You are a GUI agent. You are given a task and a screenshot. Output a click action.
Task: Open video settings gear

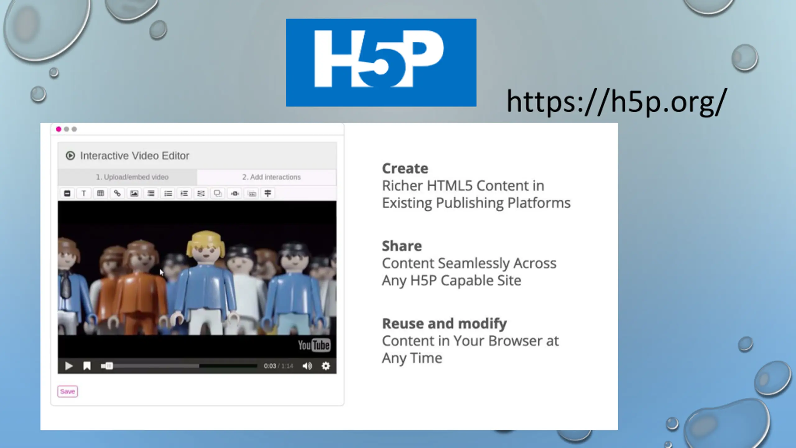click(326, 366)
